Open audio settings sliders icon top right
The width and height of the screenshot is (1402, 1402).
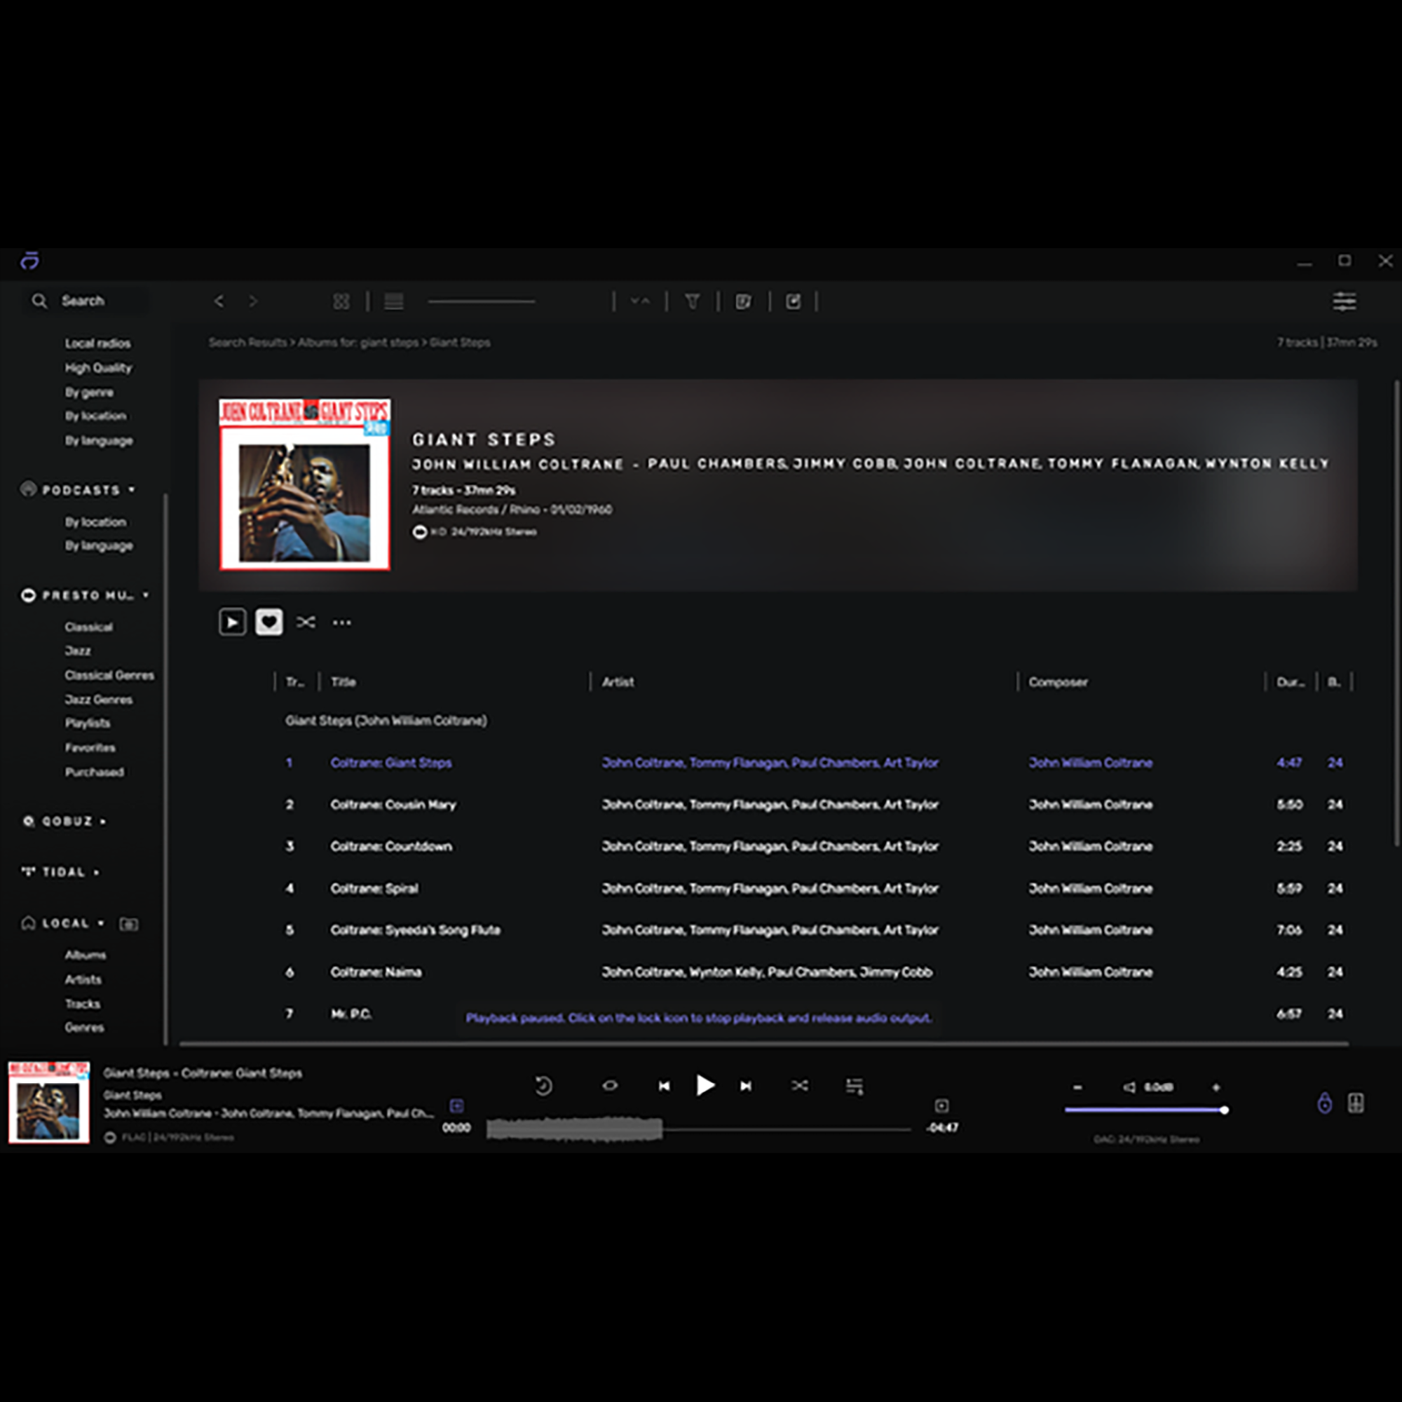click(1344, 301)
